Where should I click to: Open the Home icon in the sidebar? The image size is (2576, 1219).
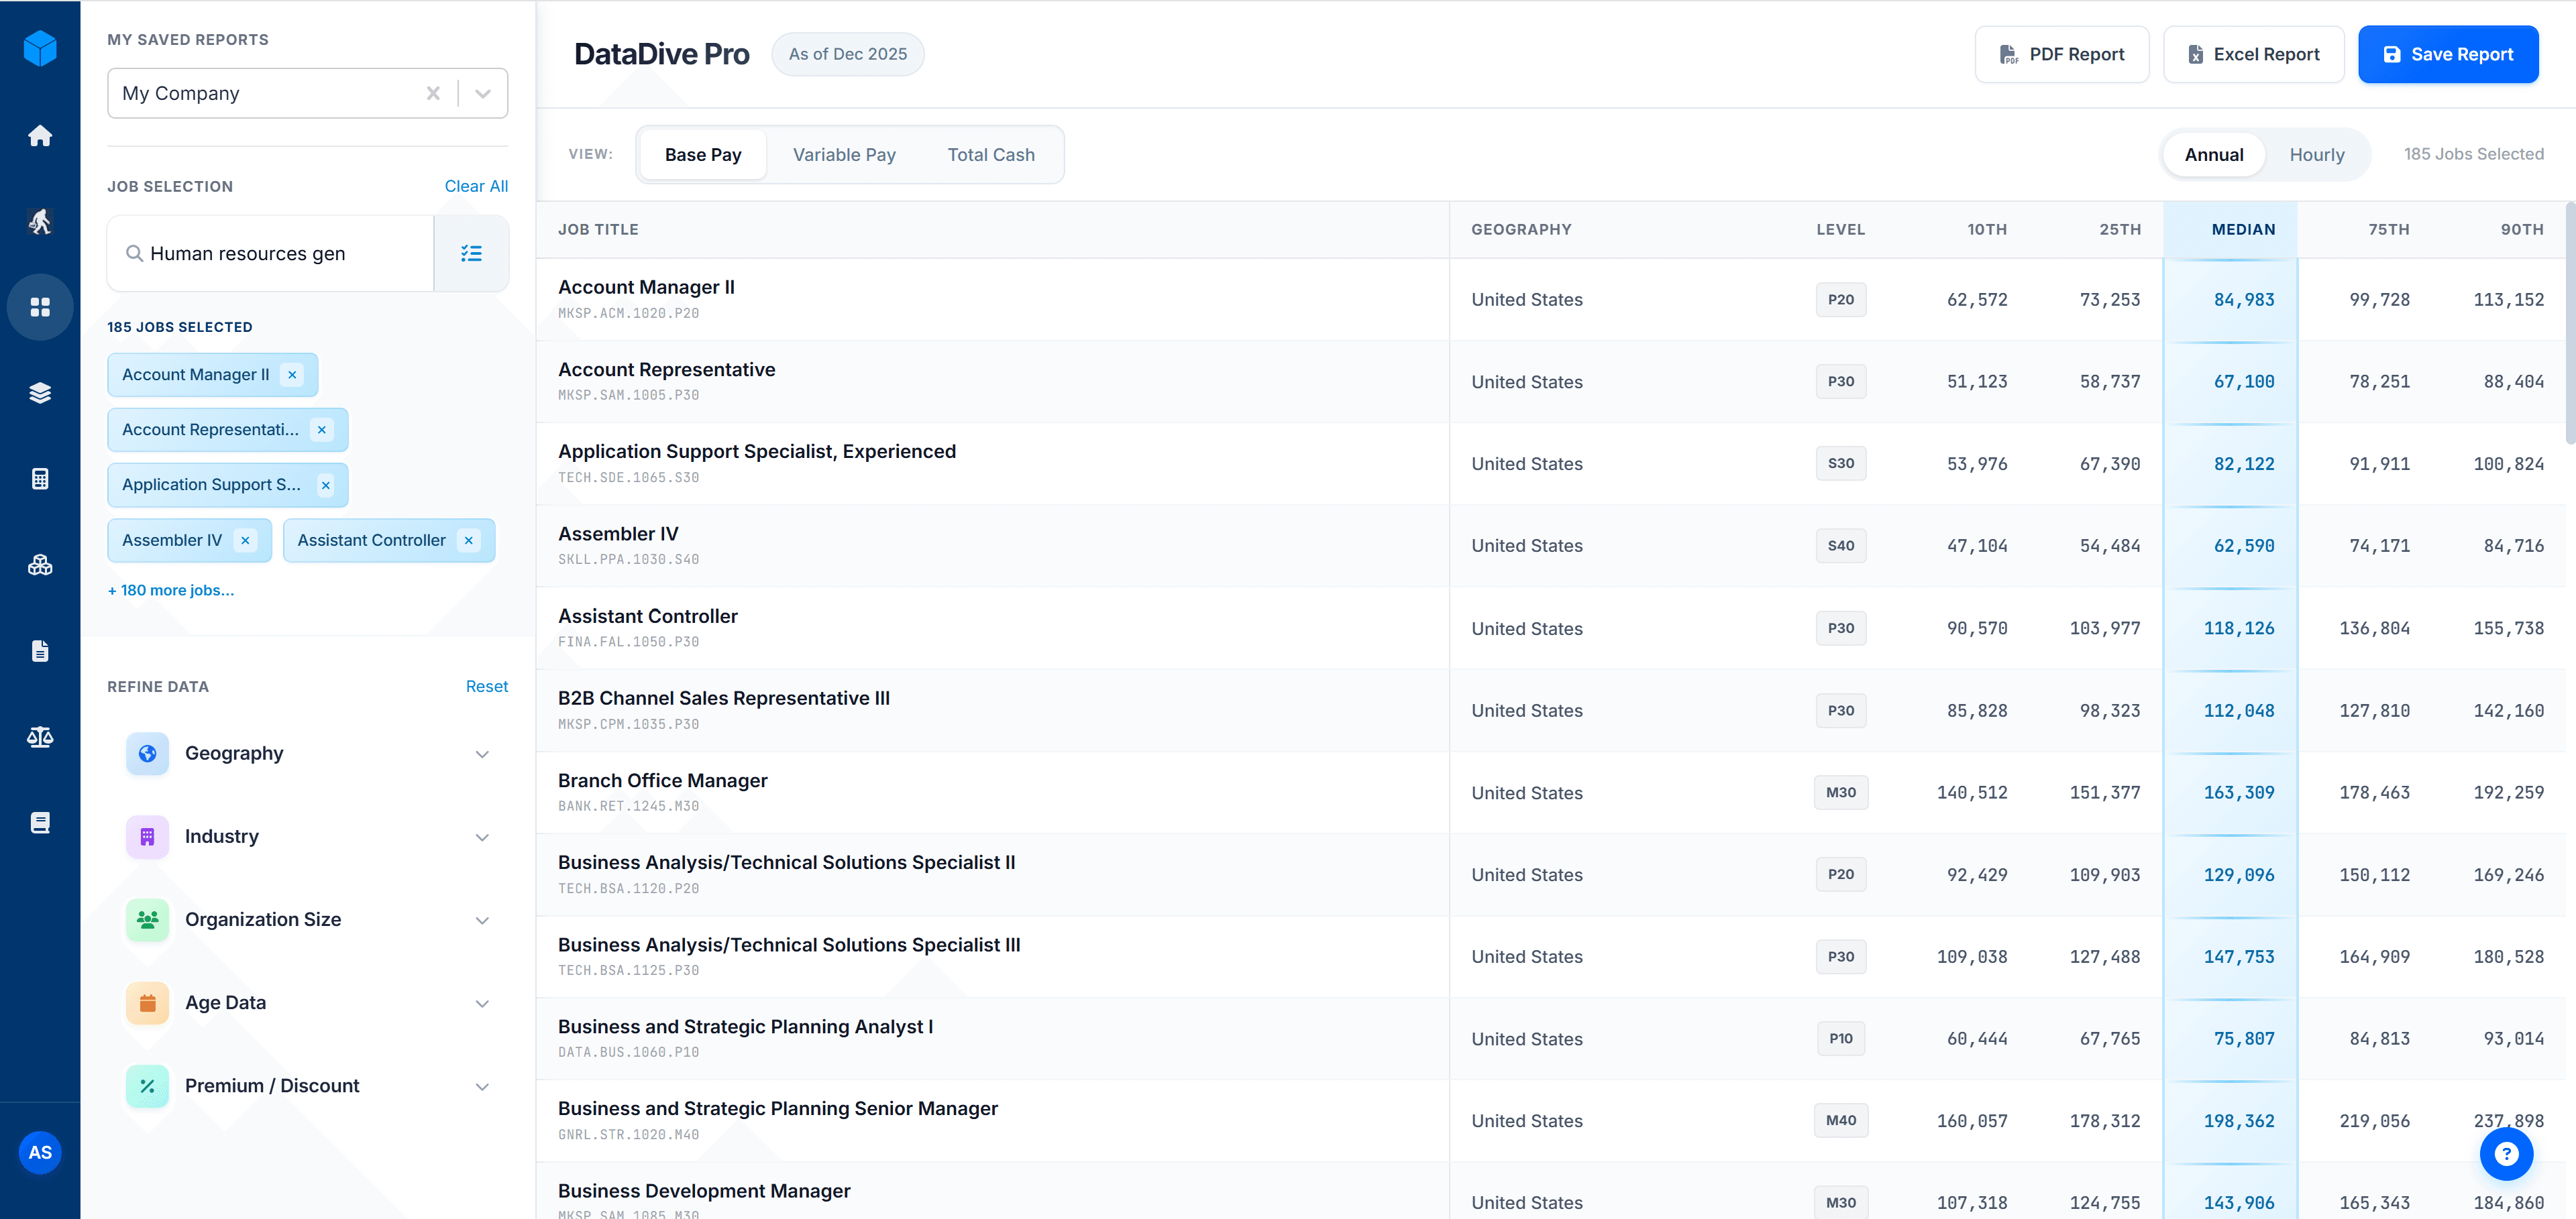40,136
